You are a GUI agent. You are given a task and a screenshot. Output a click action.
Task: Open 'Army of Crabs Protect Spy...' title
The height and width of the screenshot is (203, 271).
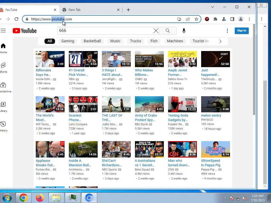(146, 118)
